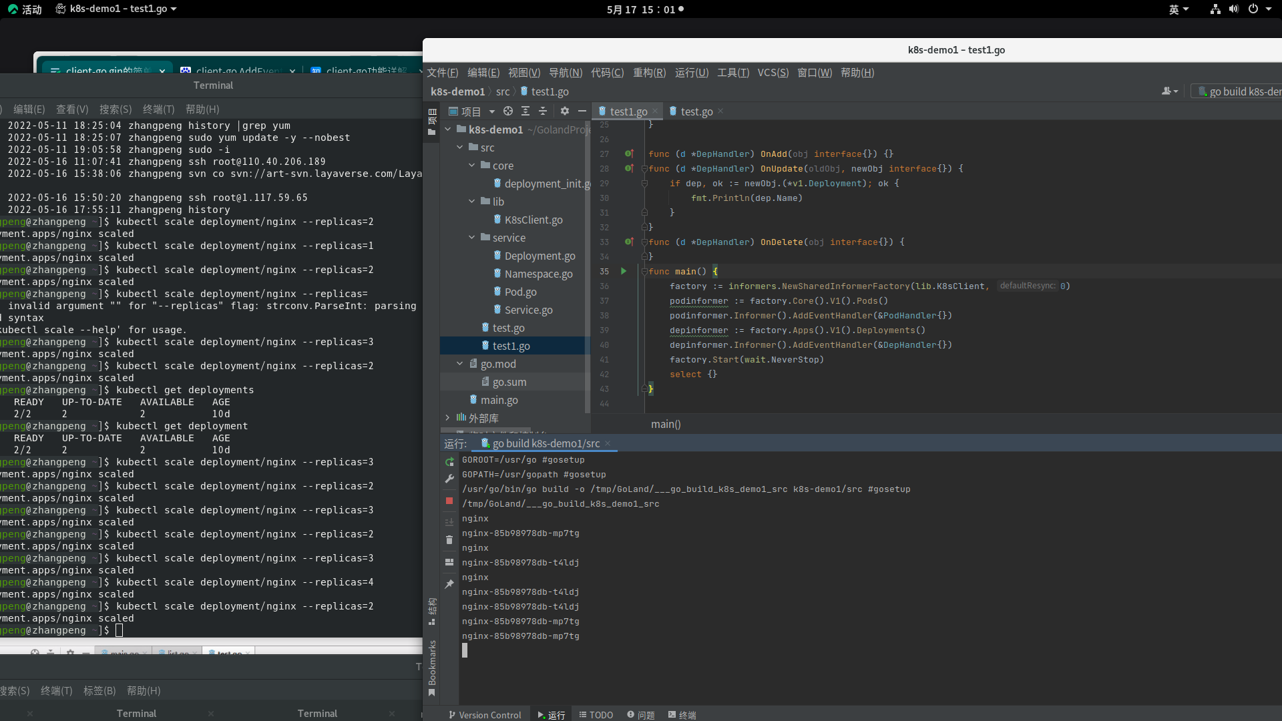Expand the 外部库 external libraries node
The height and width of the screenshot is (721, 1282).
(448, 418)
